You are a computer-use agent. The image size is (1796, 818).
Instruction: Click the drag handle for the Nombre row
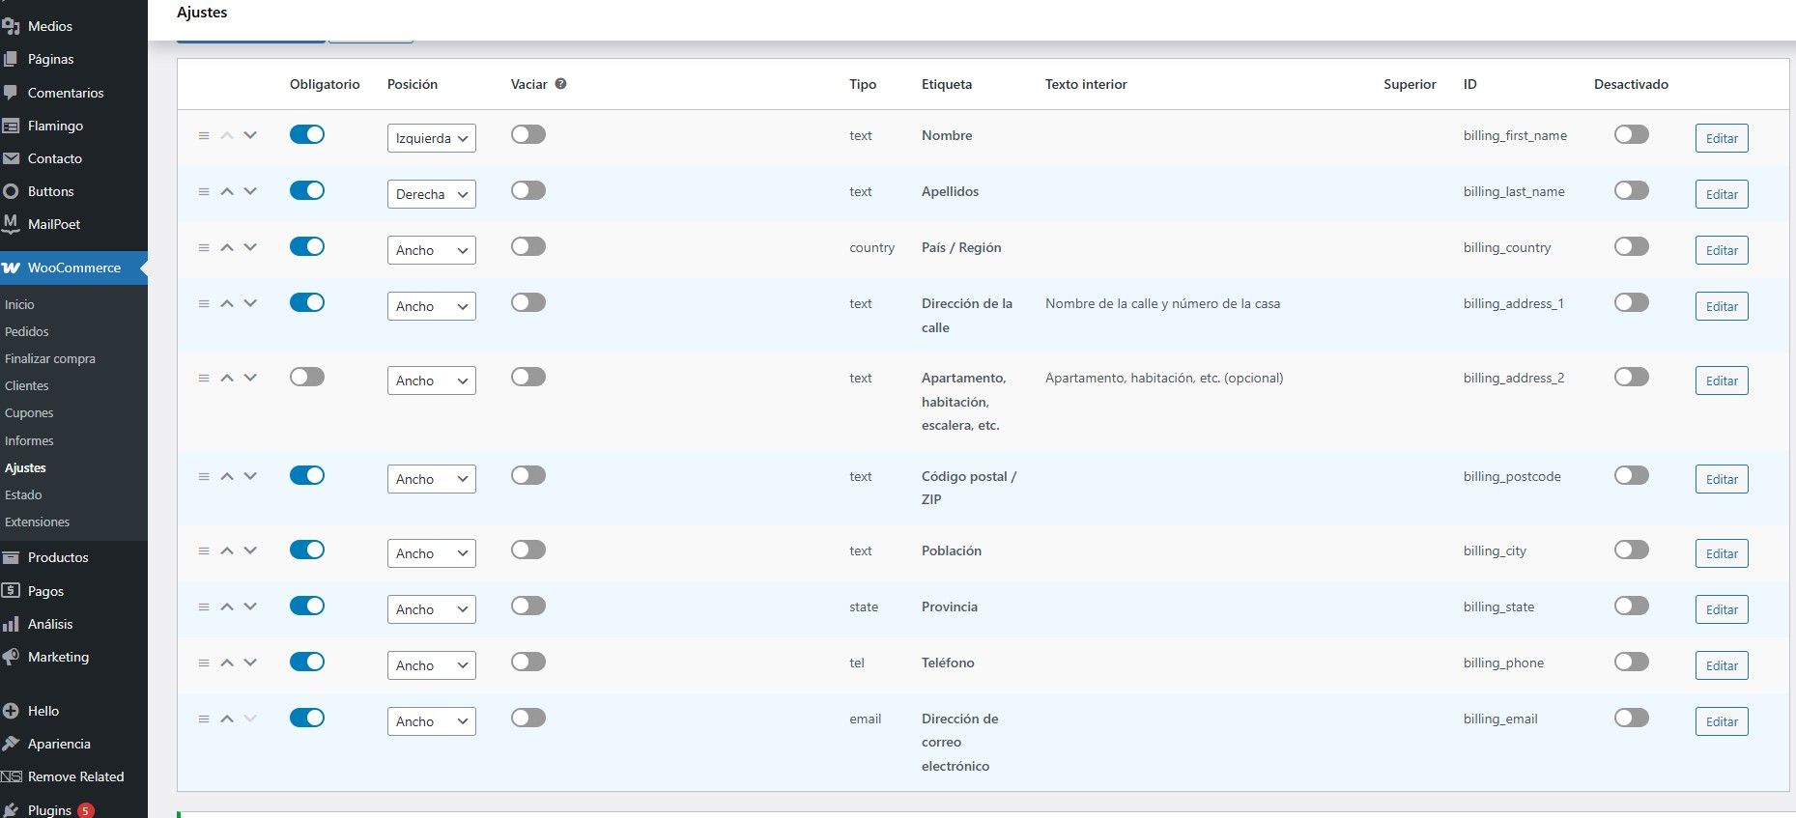(204, 136)
